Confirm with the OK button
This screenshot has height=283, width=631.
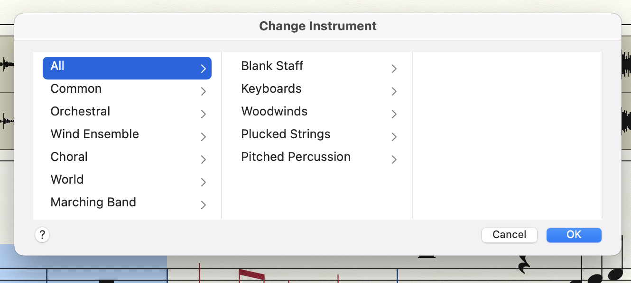(x=574, y=235)
